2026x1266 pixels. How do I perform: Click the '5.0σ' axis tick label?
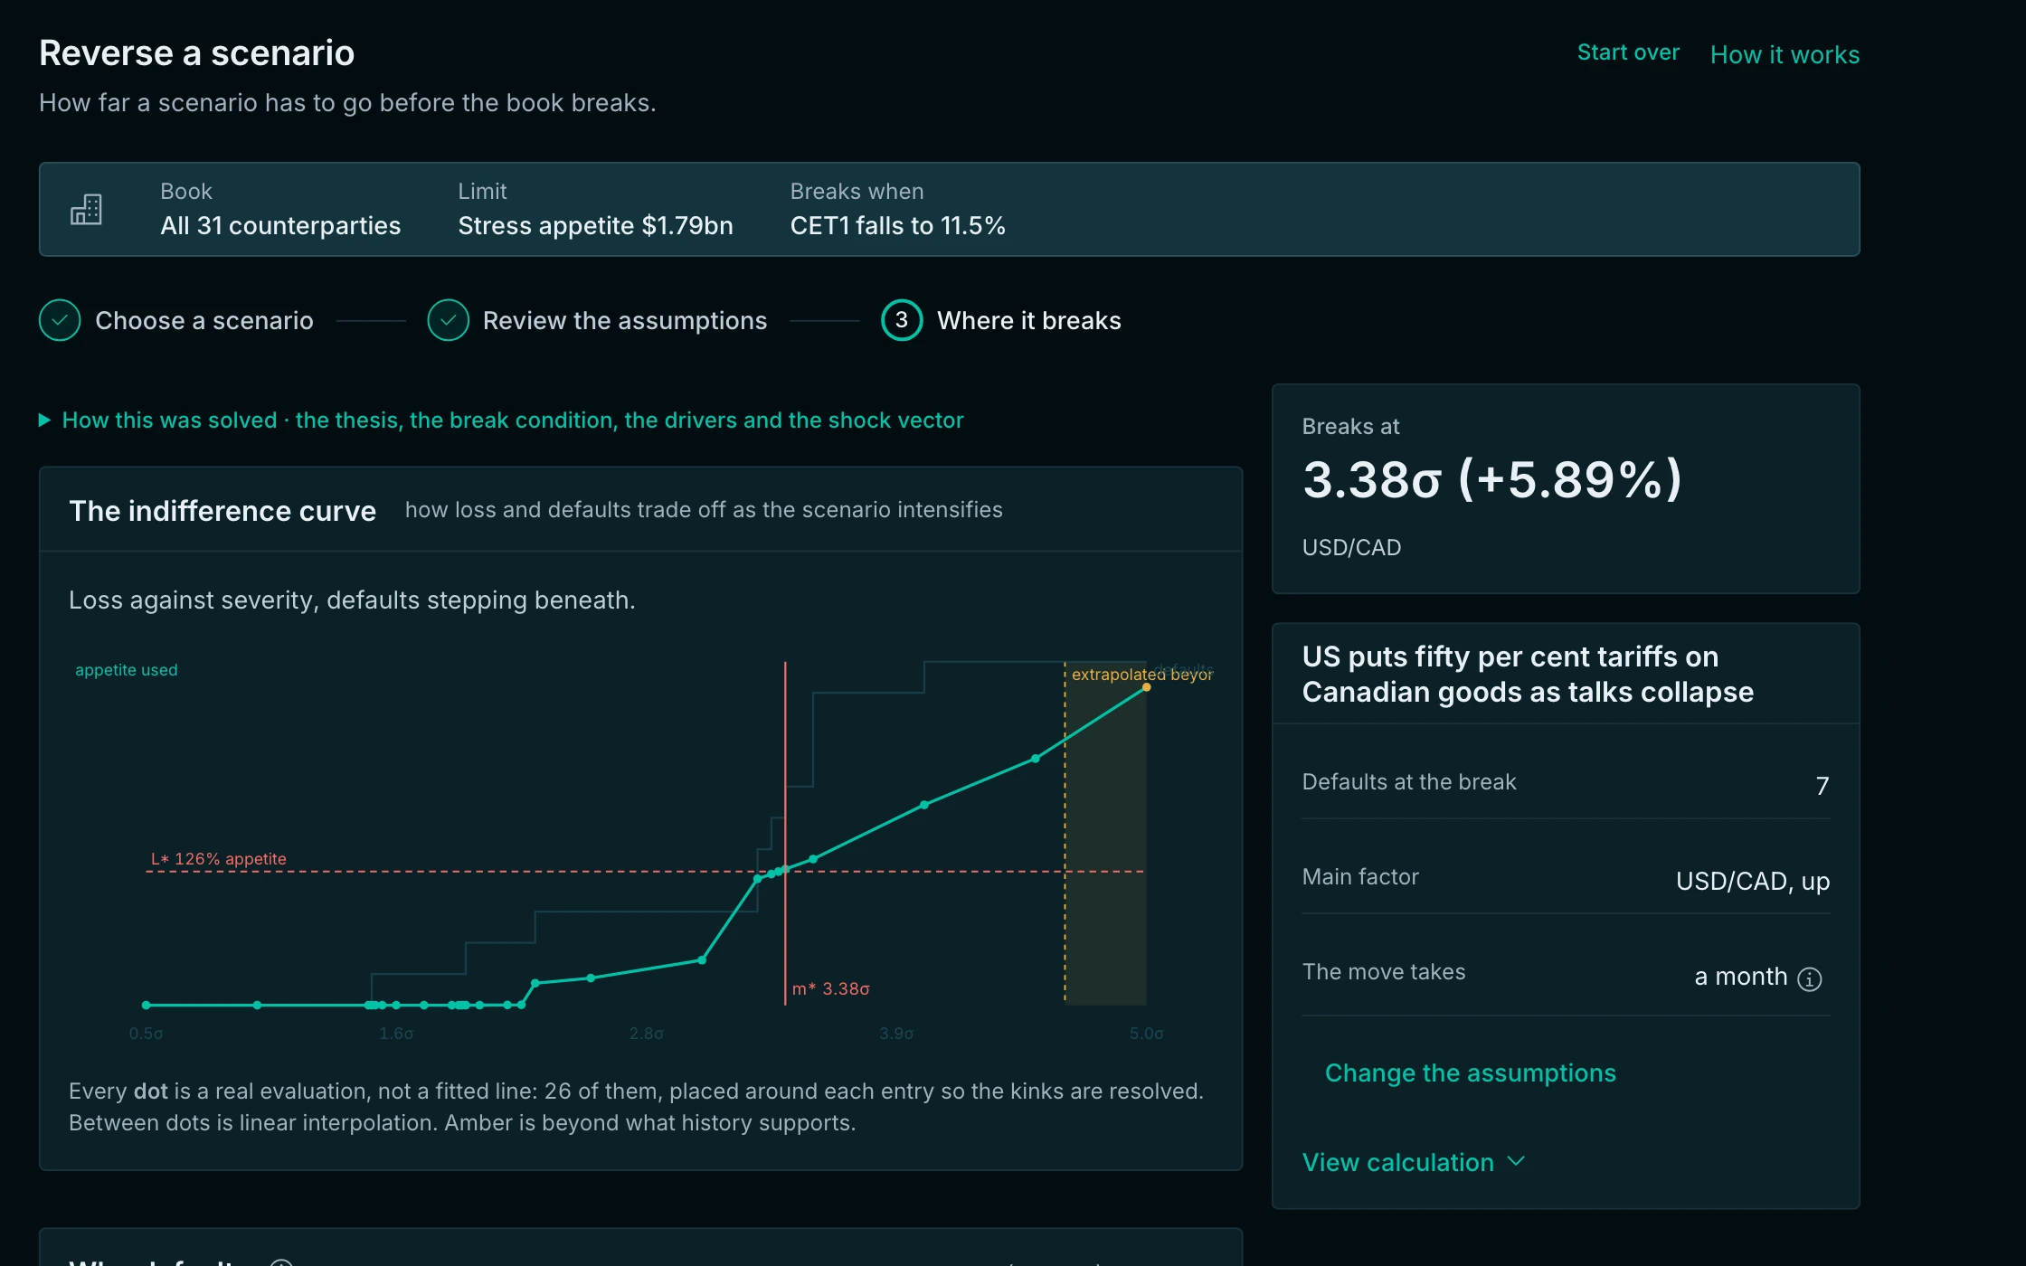(1147, 1034)
